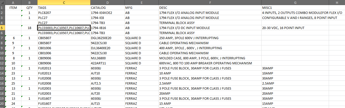Click the Select All corner triangle
The width and height of the screenshot is (345, 108).
coord(2,3)
